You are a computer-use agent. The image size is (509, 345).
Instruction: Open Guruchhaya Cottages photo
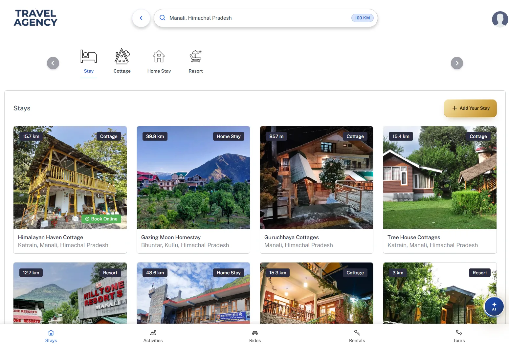[317, 177]
